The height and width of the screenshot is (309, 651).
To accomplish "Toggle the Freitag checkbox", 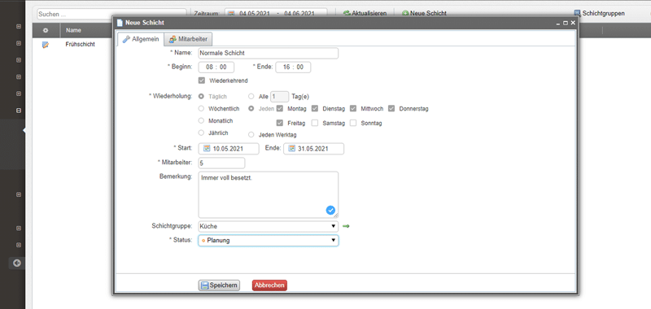I will pos(280,123).
